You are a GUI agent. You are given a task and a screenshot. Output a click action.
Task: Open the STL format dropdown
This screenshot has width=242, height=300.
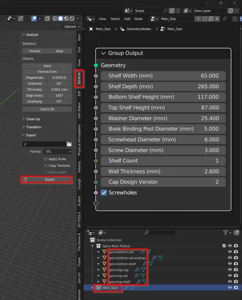pos(58,152)
